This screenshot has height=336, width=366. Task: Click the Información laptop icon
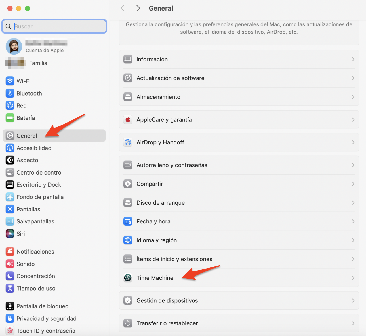coord(128,59)
